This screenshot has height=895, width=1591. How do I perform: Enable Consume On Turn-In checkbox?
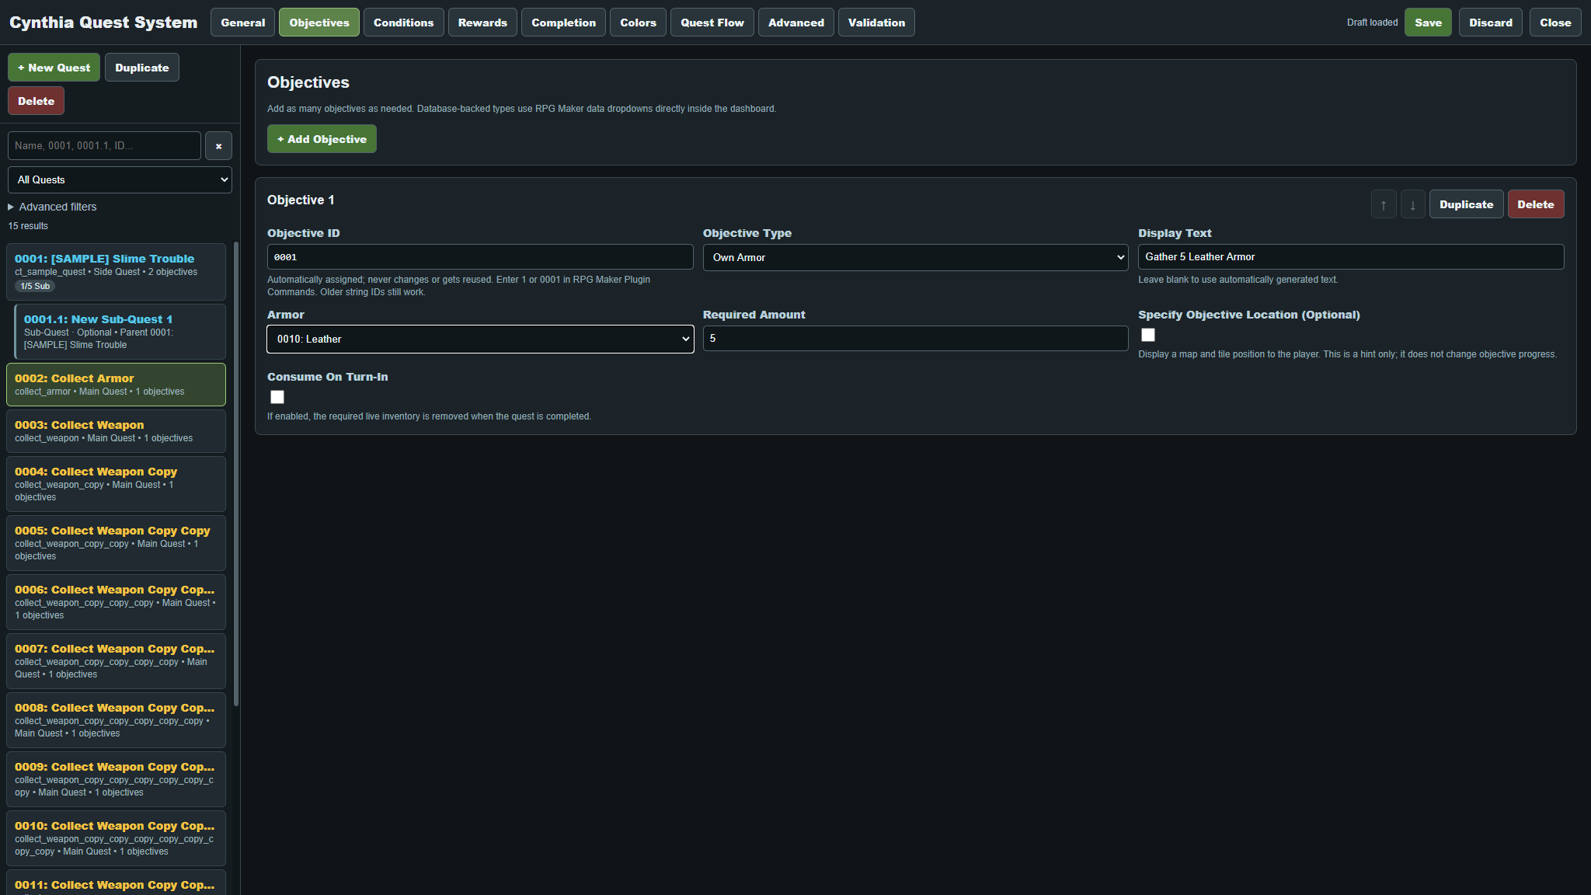coord(277,397)
